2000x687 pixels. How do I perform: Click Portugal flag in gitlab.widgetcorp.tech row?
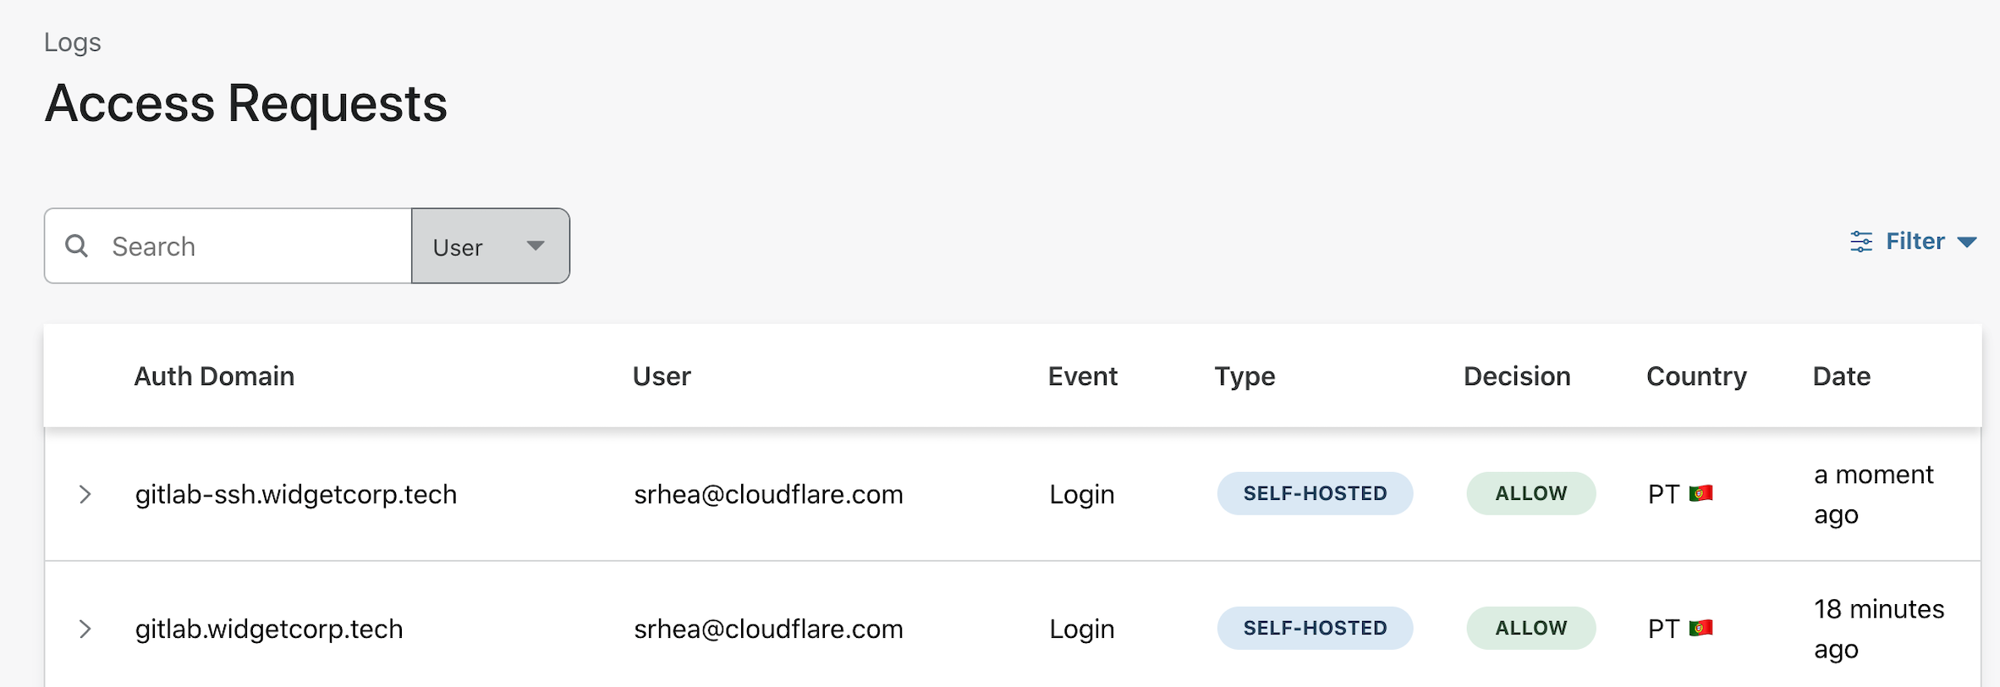[x=1701, y=628]
